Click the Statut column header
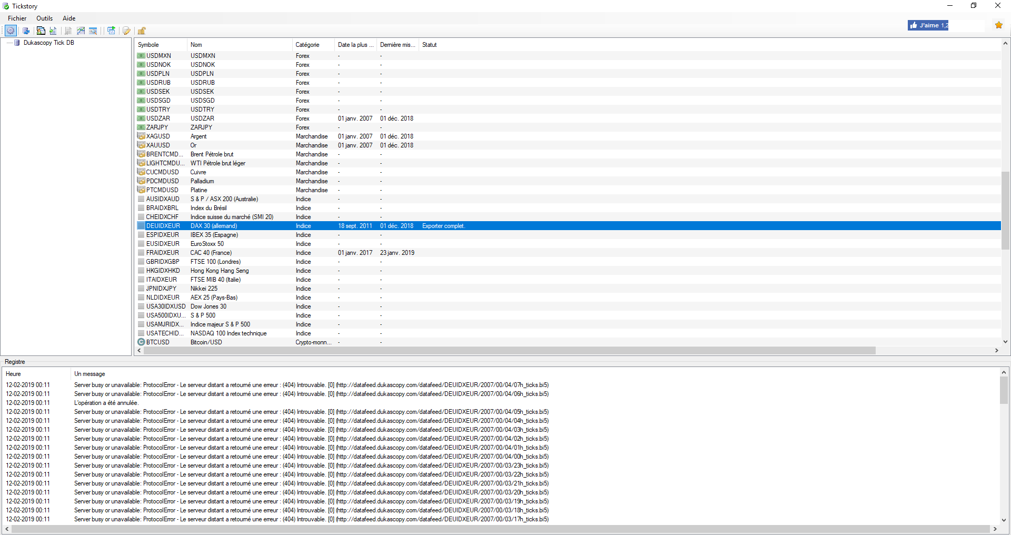 [x=430, y=45]
